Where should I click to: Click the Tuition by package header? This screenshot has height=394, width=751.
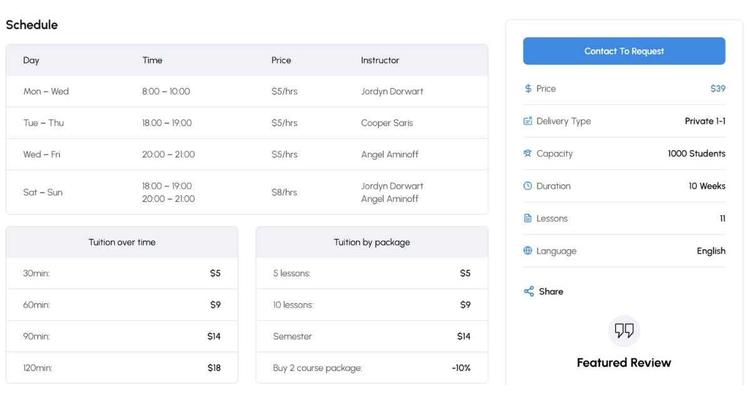pyautogui.click(x=370, y=242)
